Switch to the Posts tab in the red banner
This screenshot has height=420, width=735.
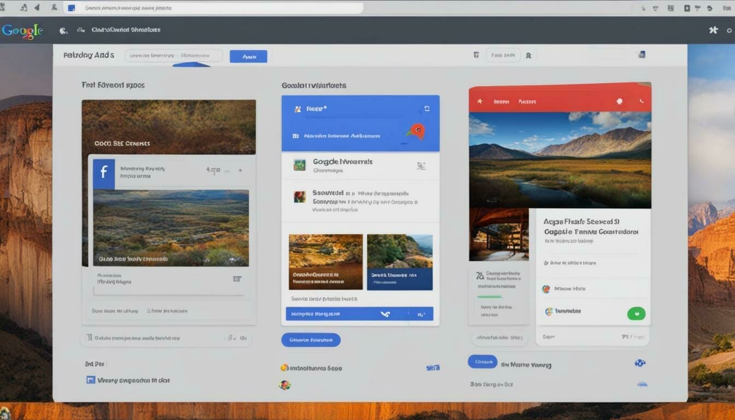(528, 101)
